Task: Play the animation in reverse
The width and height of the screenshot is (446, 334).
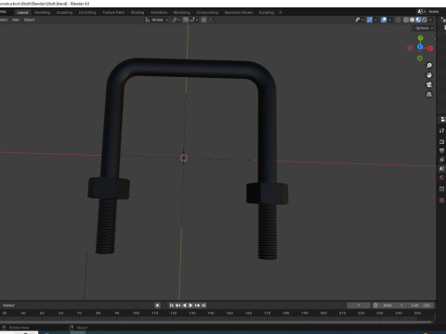Action: coord(184,305)
